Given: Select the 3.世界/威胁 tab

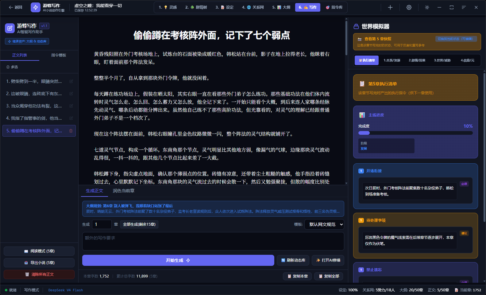Looking at the screenshot, I should (x=442, y=60).
